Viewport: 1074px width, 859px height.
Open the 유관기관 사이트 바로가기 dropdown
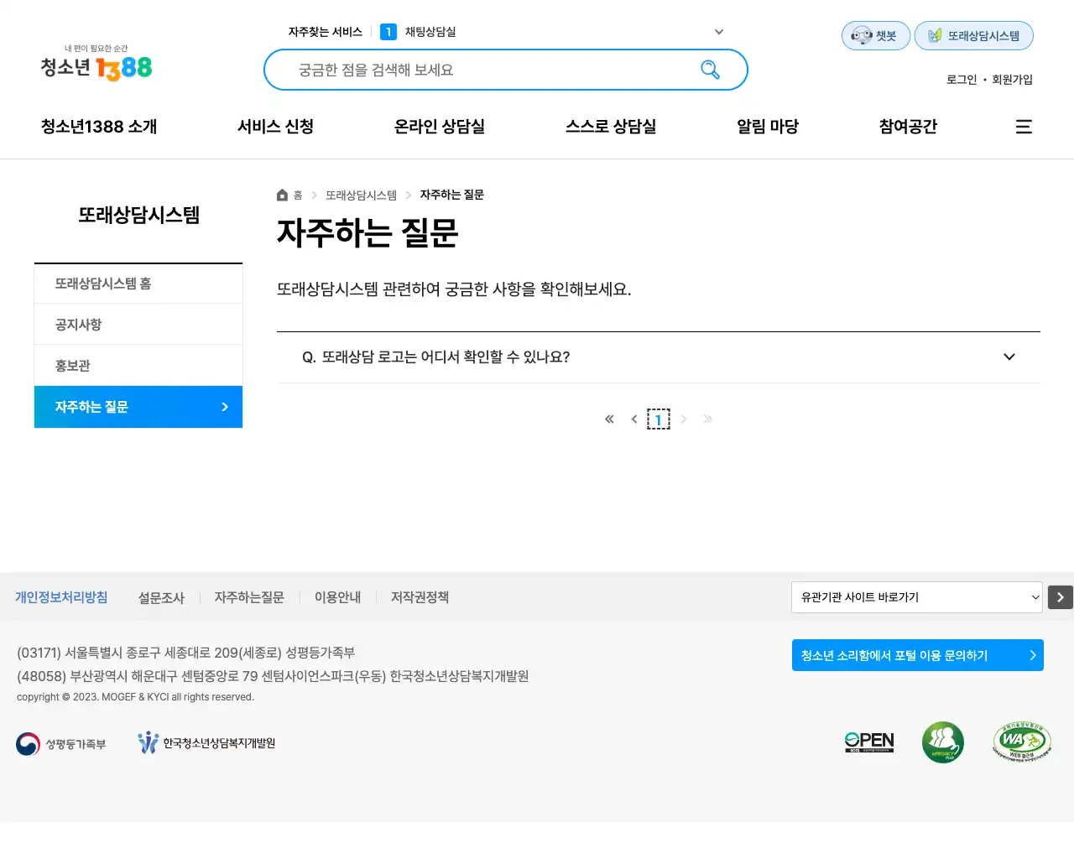917,597
